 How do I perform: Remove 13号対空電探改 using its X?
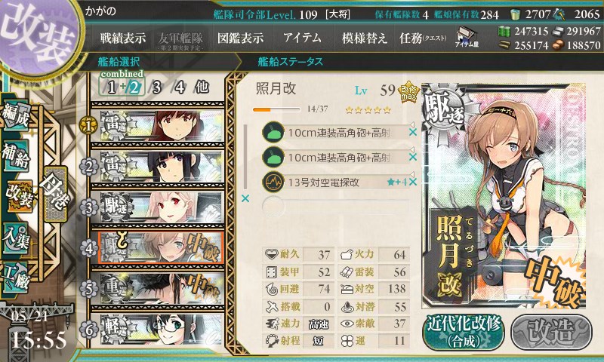point(413,182)
